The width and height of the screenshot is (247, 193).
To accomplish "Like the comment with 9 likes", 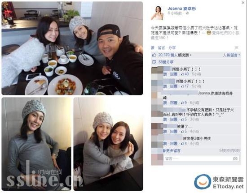I will click(165, 103).
